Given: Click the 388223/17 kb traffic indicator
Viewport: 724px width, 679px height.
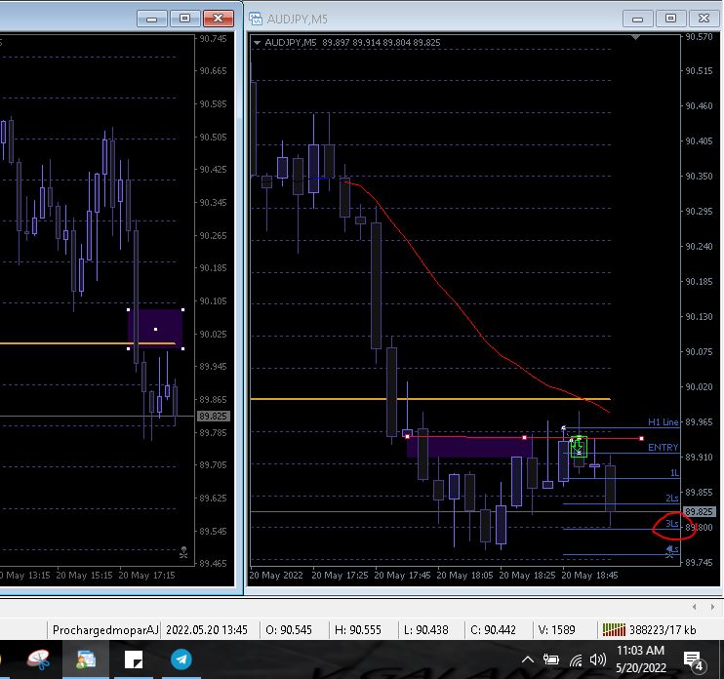Looking at the screenshot, I should click(663, 630).
